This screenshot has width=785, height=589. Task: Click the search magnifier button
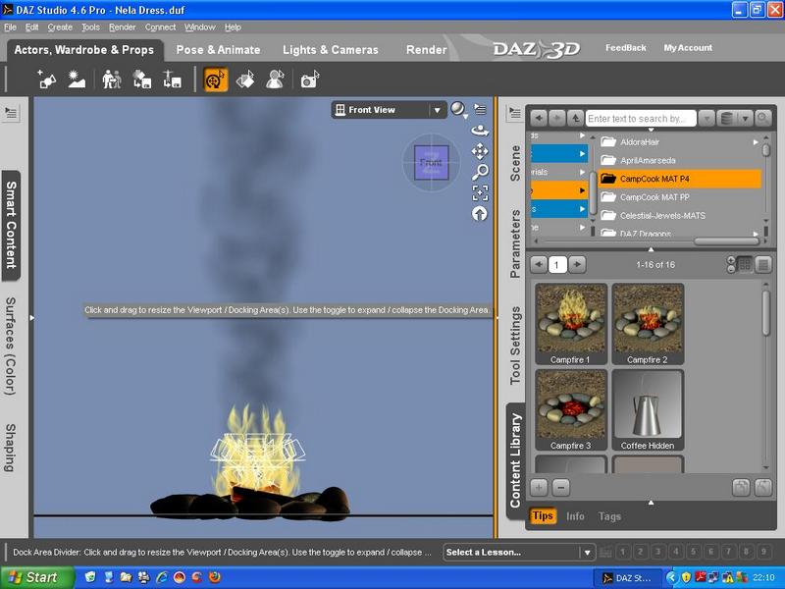(x=762, y=118)
